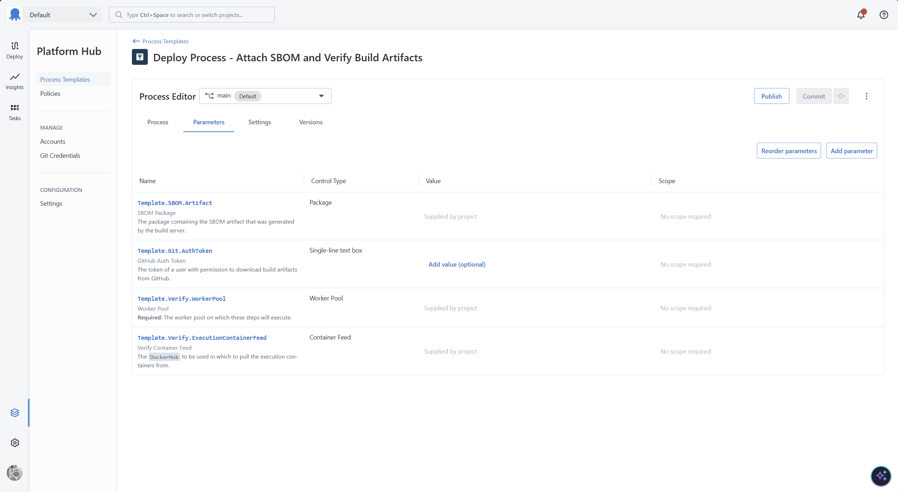Open Tasks from the left sidebar
This screenshot has height=492, width=898.
pyautogui.click(x=14, y=112)
